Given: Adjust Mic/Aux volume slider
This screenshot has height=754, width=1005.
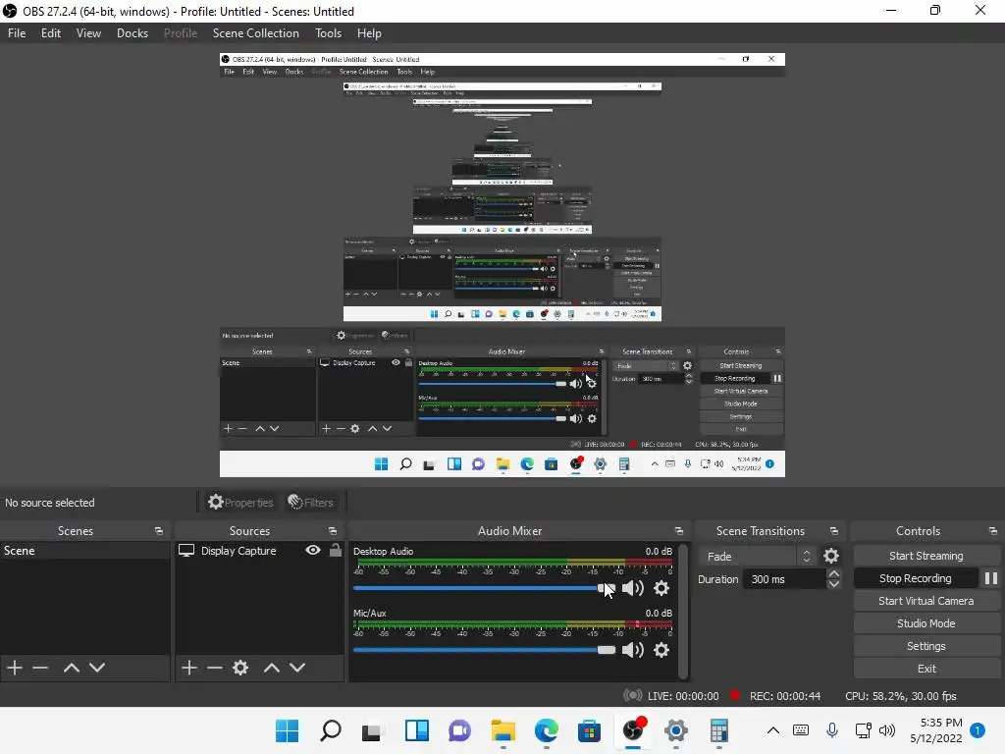Looking at the screenshot, I should (484, 650).
